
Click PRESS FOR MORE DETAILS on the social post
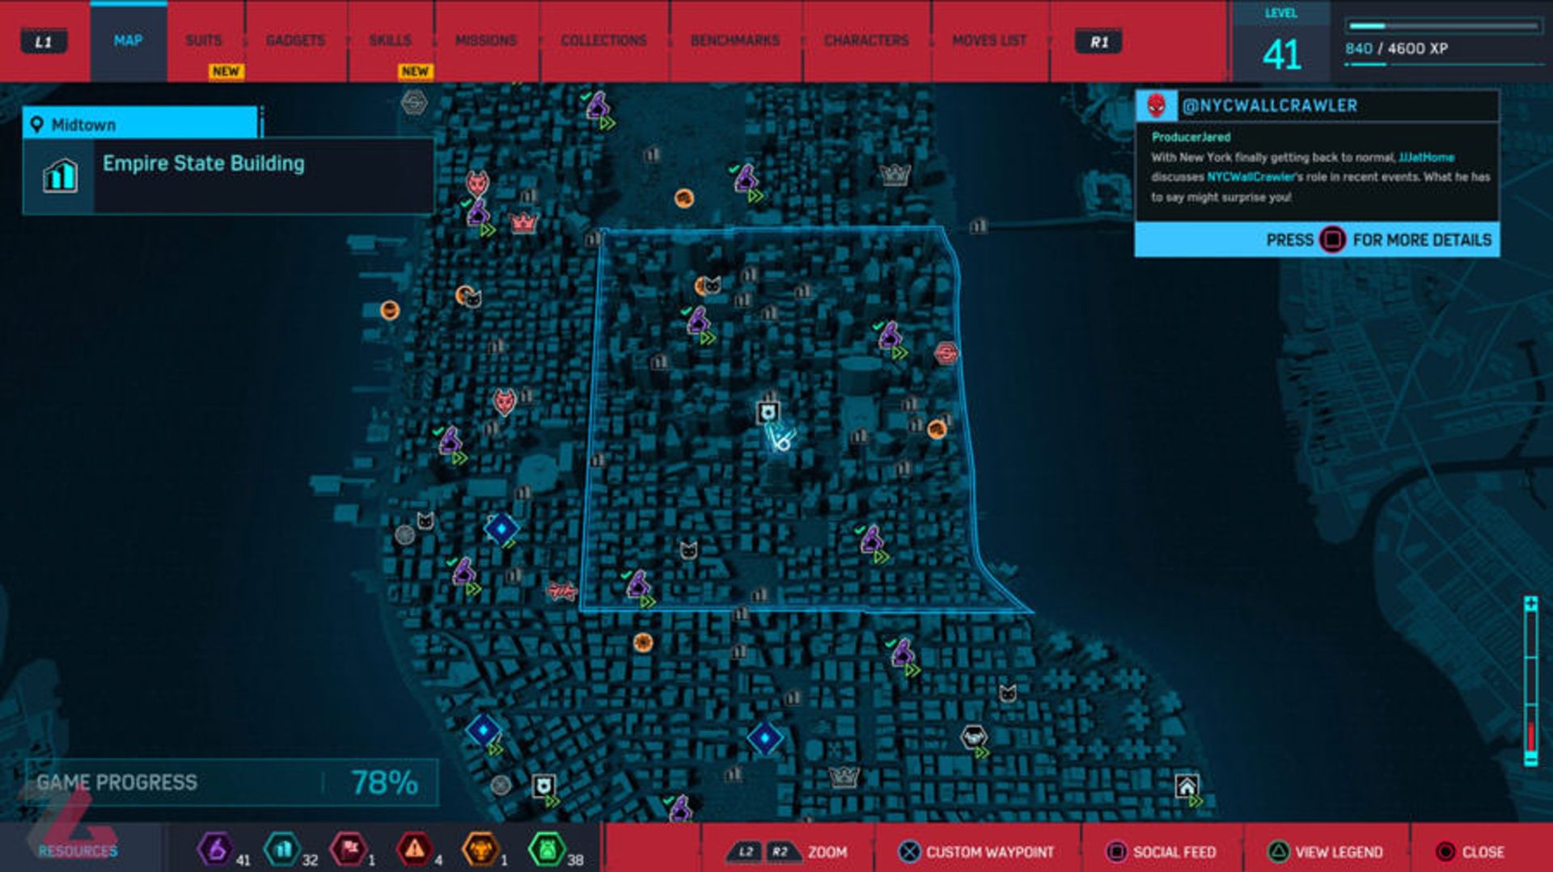point(1317,240)
